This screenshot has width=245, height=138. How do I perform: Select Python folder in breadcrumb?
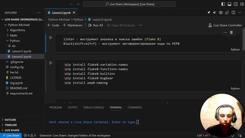click(78, 20)
